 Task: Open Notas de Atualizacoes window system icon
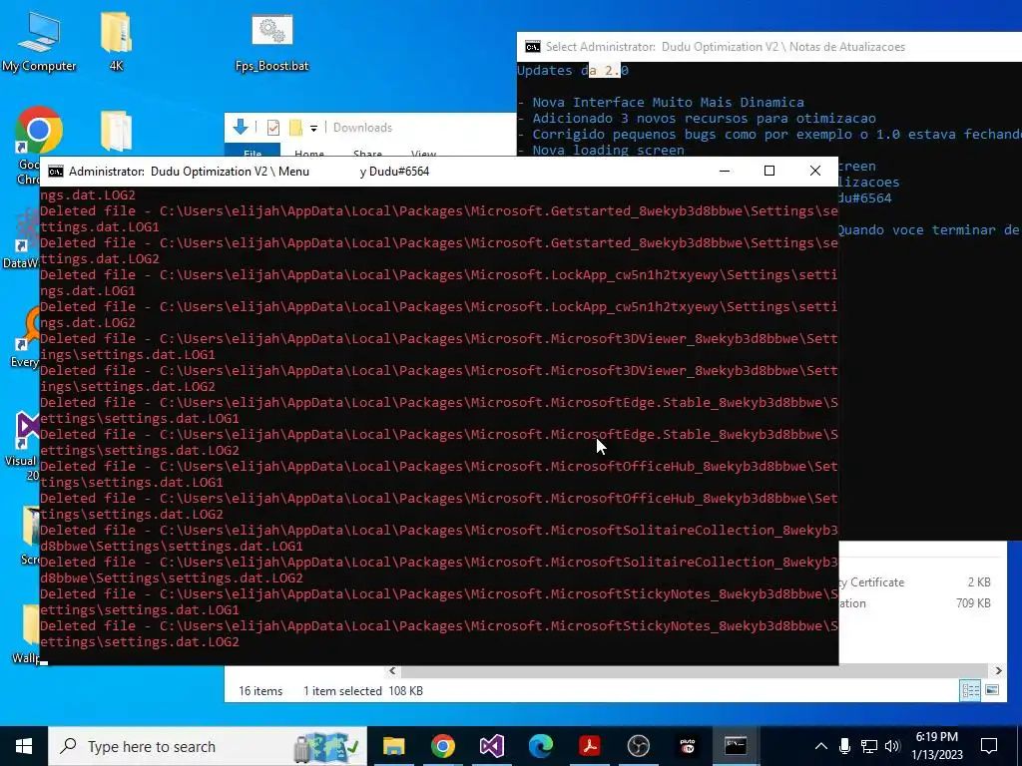[533, 47]
